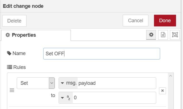Focus the Name field containing Set OFF

[102, 54]
